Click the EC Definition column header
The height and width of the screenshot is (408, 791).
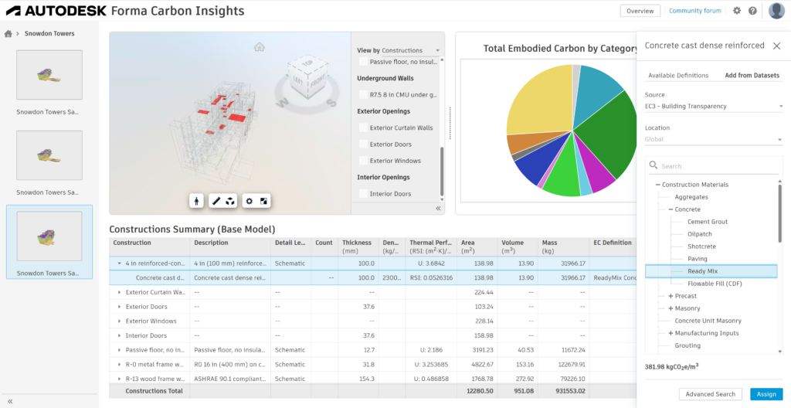tap(613, 243)
